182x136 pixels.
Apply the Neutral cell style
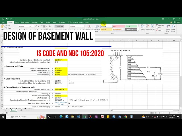tap(106, 29)
